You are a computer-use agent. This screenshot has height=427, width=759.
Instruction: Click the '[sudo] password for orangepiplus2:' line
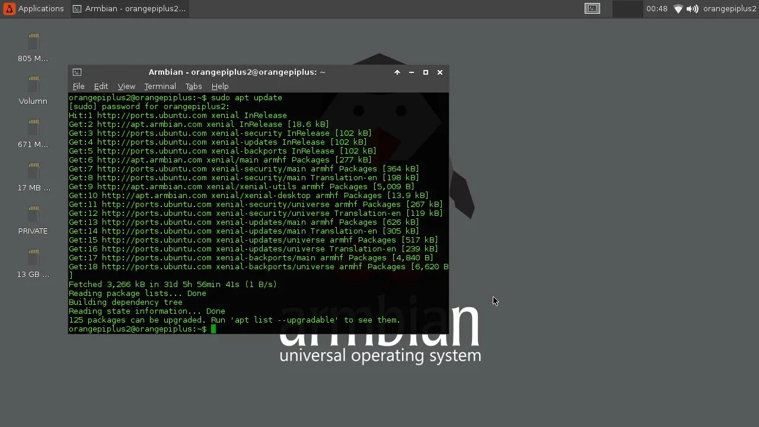coord(149,106)
